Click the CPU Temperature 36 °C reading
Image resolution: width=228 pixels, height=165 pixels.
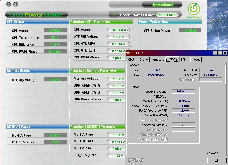point(55,38)
